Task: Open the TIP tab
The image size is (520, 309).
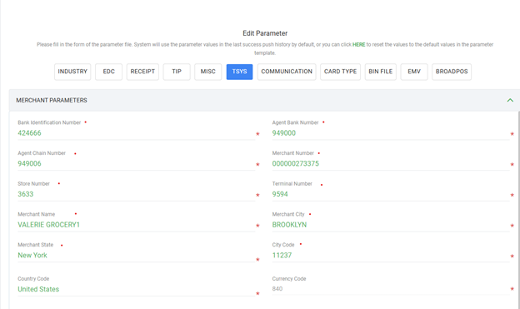Action: point(177,72)
